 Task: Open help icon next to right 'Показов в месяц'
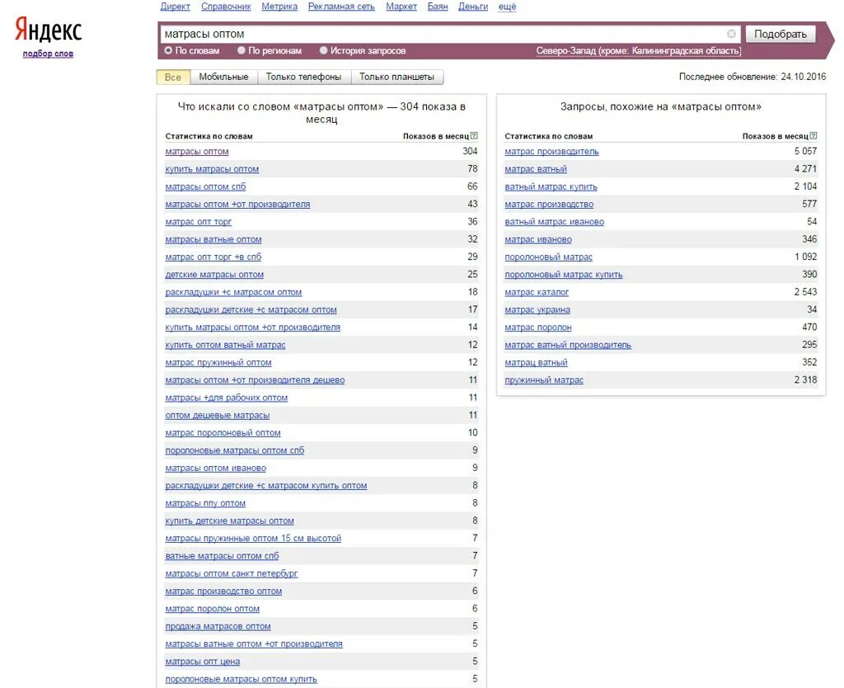coord(814,136)
